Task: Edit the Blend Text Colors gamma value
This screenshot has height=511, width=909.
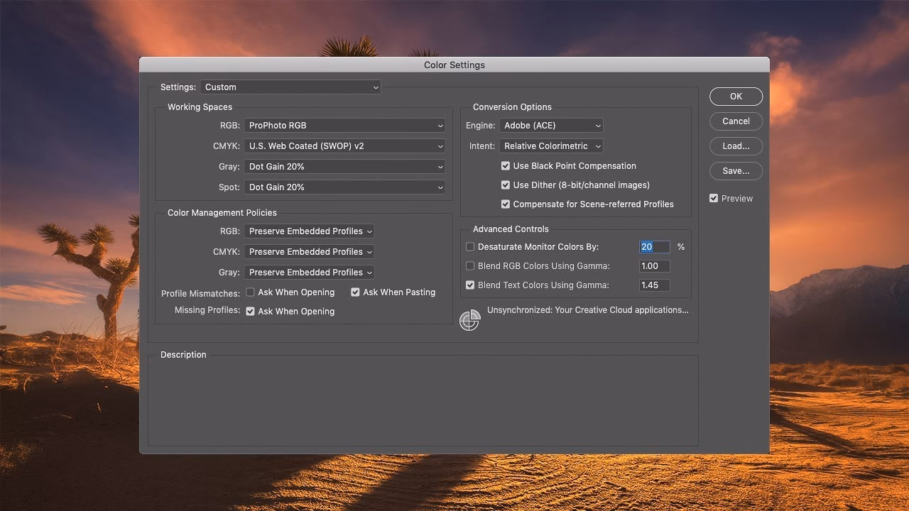Action: [653, 285]
